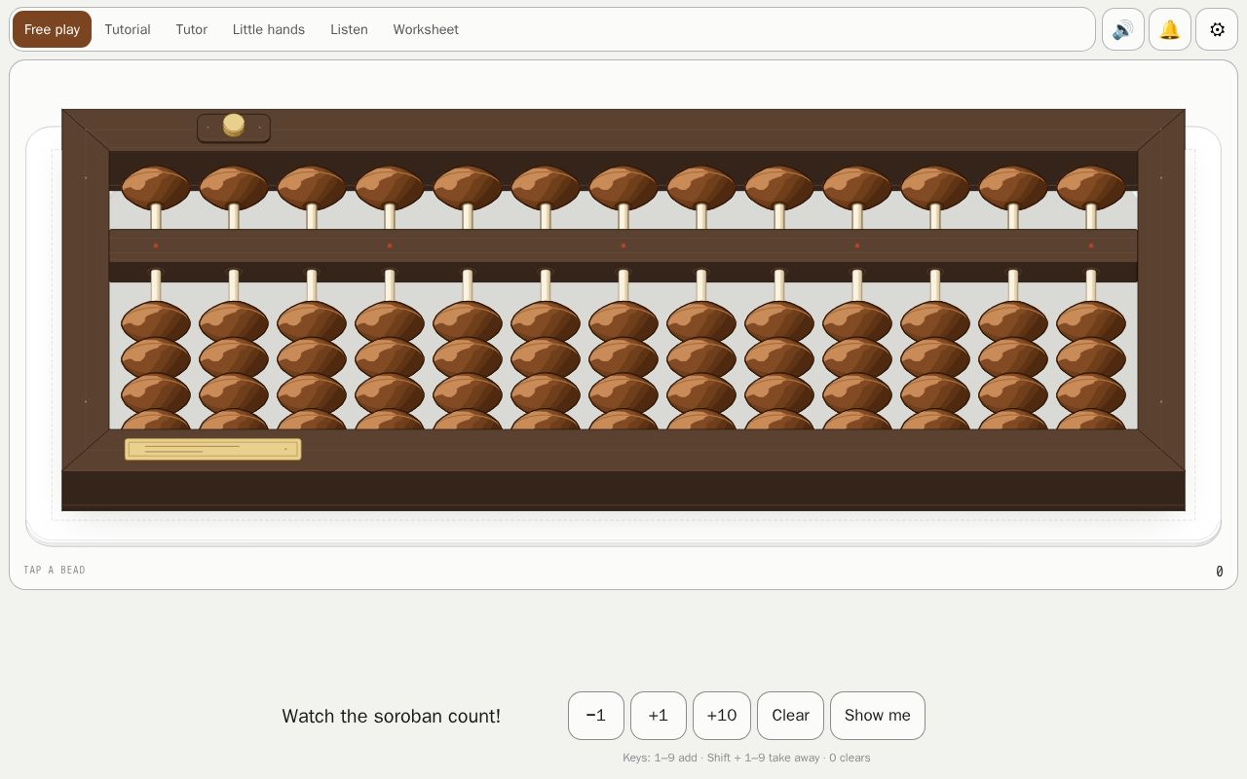
Task: Tap the top earth bead on the tenth rod
Action: click(x=857, y=320)
